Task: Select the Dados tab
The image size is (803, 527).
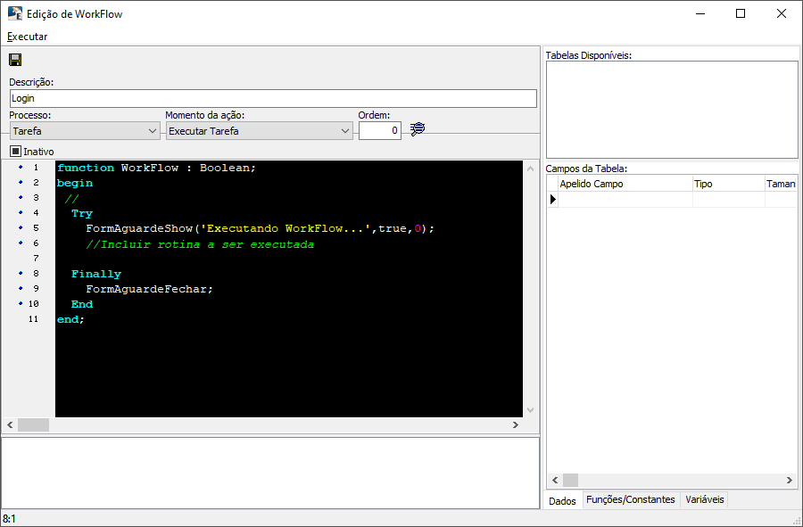Action: pyautogui.click(x=562, y=500)
